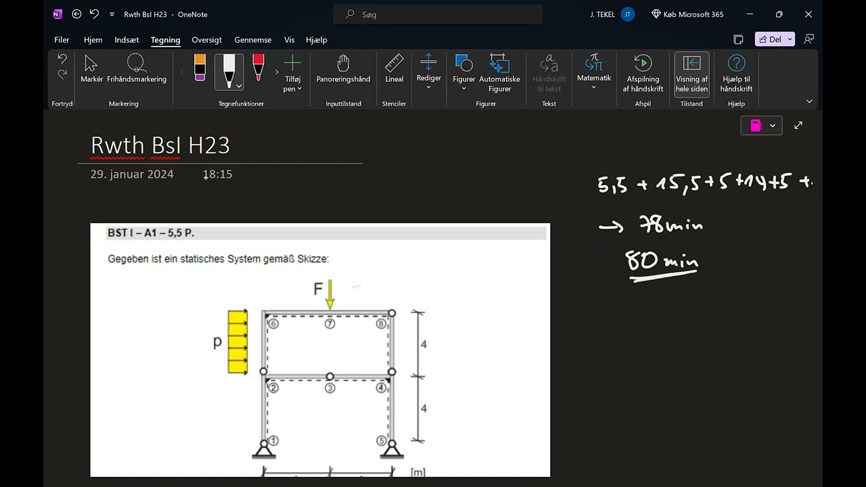This screenshot has height=487, width=866.
Task: Click Håndskrift til tekst
Action: point(549,73)
